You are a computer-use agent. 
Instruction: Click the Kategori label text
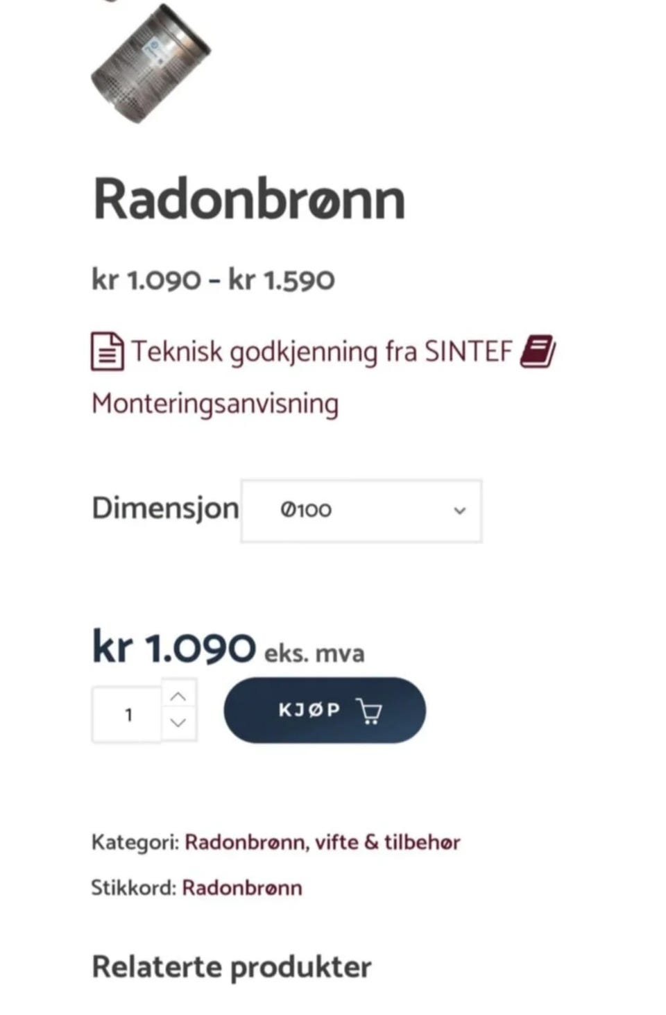135,843
